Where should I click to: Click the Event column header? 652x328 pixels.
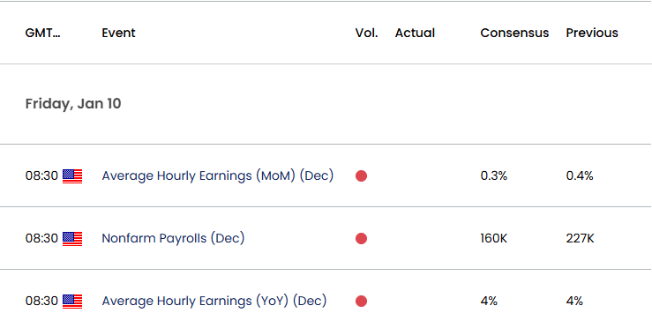coord(118,33)
